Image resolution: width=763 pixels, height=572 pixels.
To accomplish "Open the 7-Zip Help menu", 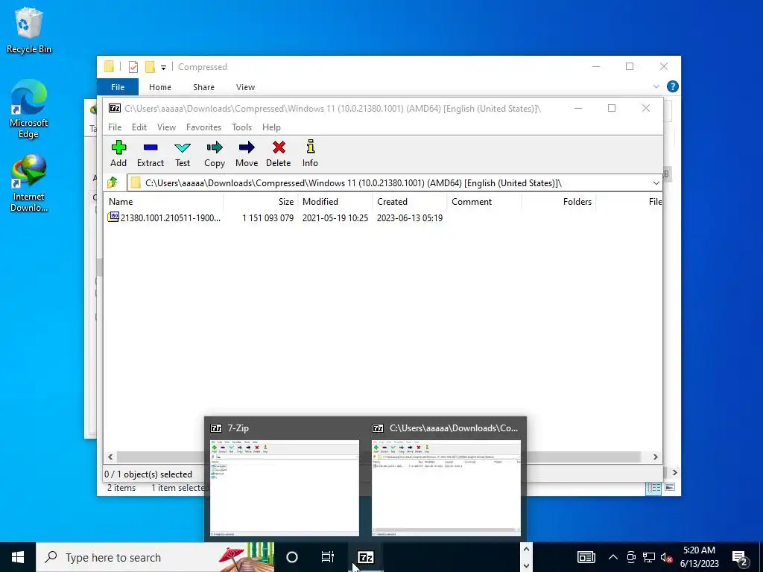I will 271,127.
